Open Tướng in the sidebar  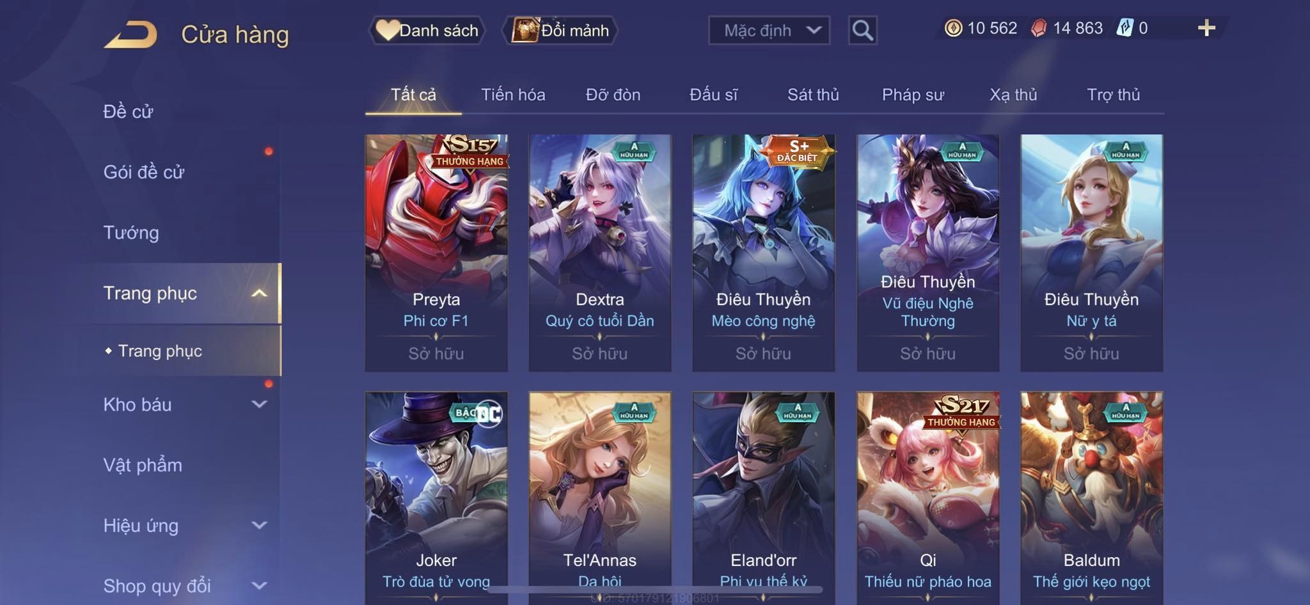[131, 233]
